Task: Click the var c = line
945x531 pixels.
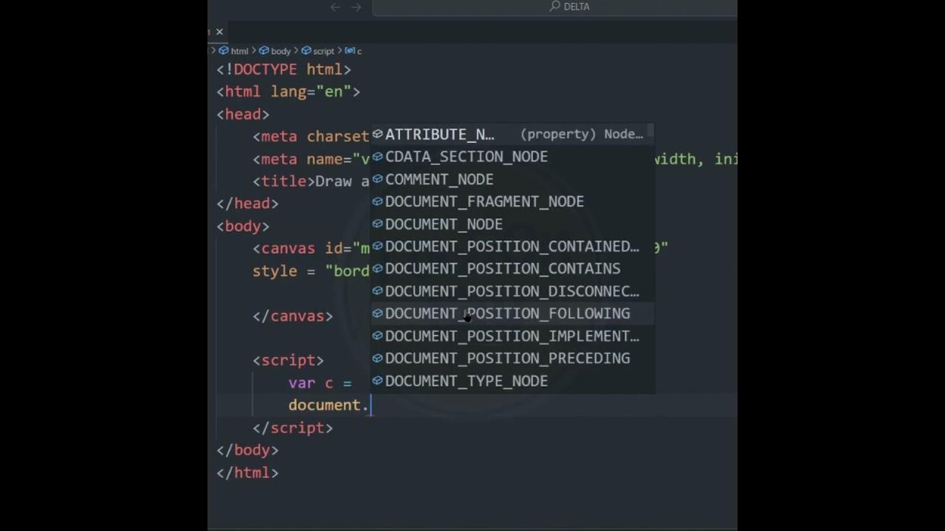Action: click(320, 383)
